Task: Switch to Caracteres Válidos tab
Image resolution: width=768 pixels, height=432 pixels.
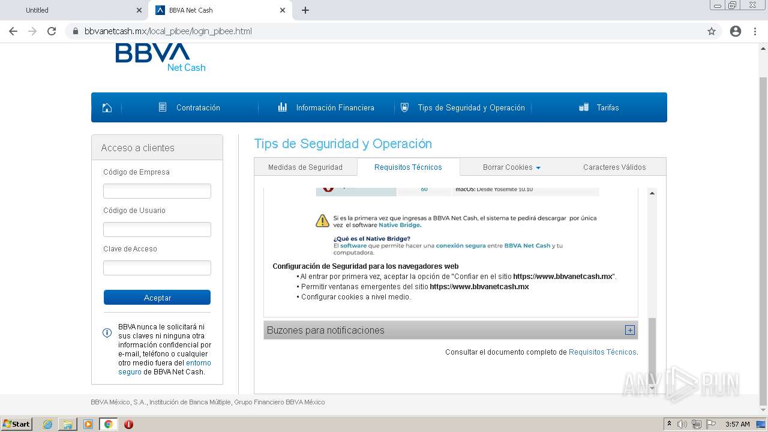Action: click(614, 167)
